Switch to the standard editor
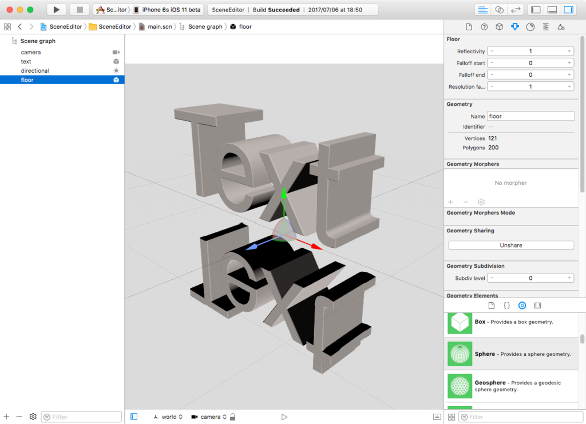 click(483, 10)
